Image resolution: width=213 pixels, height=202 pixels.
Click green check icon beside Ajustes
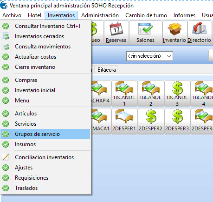click(6, 168)
